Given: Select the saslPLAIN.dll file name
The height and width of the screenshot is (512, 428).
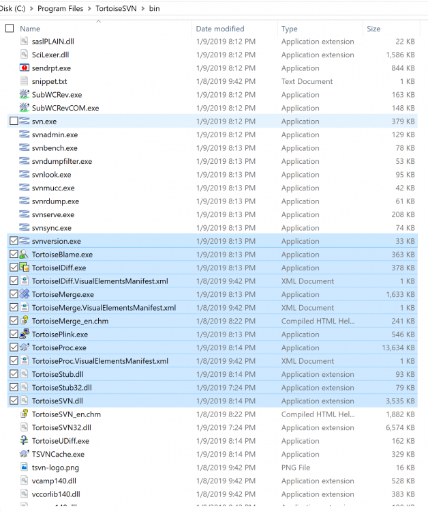Looking at the screenshot, I should pos(52,42).
